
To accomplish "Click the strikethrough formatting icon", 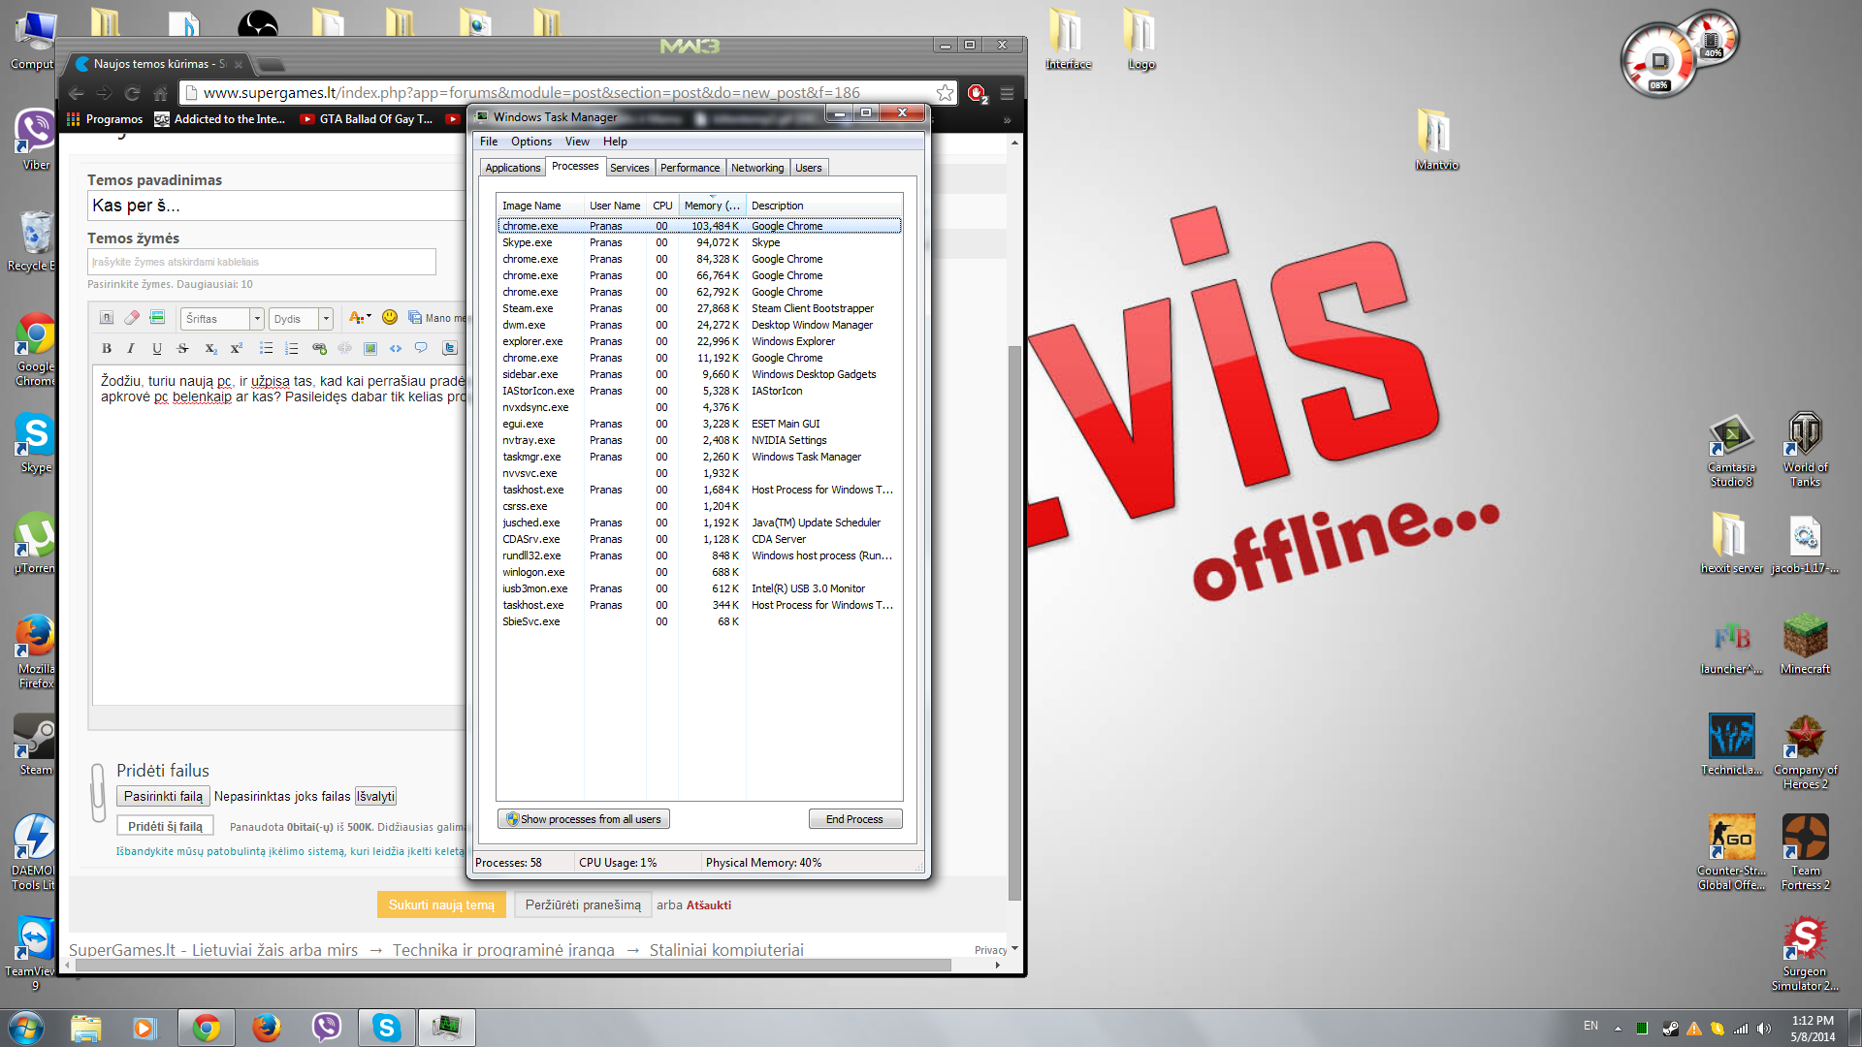I will [x=183, y=348].
